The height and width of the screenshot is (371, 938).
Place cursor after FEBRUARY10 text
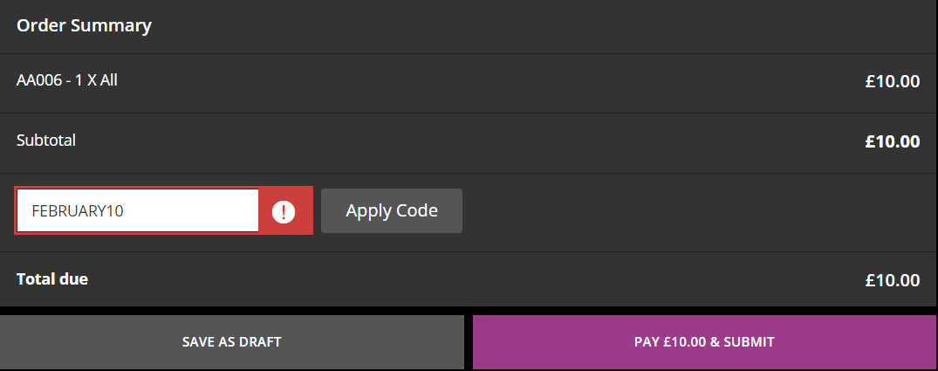pyautogui.click(x=125, y=211)
